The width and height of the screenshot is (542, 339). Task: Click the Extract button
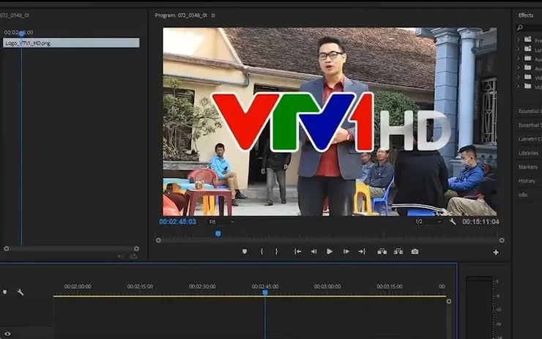pos(398,252)
